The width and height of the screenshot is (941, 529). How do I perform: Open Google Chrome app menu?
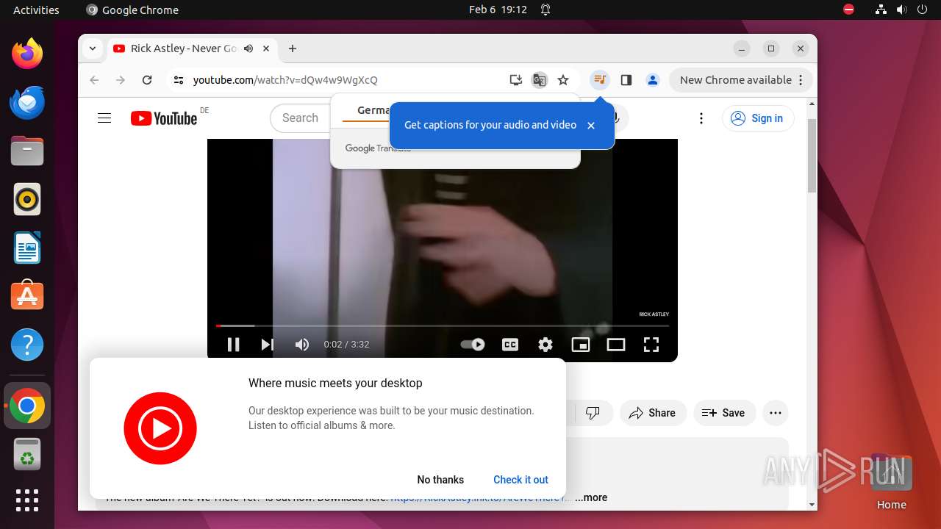tap(132, 10)
